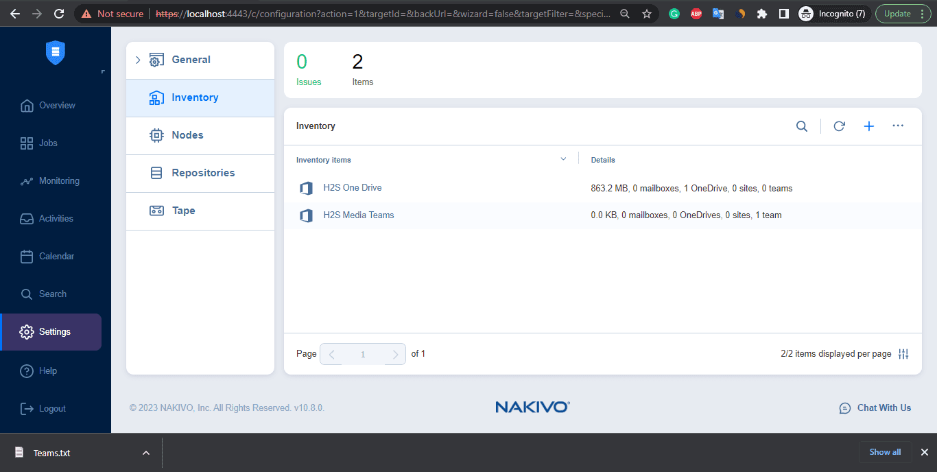Click the NAKIVO shield logo icon
Viewport: 937px width, 472px height.
tap(56, 53)
